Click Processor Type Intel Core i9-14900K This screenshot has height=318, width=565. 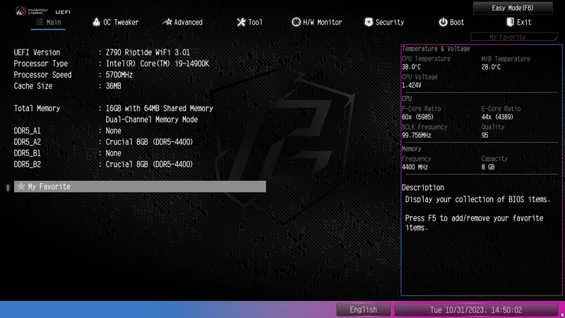pos(157,64)
